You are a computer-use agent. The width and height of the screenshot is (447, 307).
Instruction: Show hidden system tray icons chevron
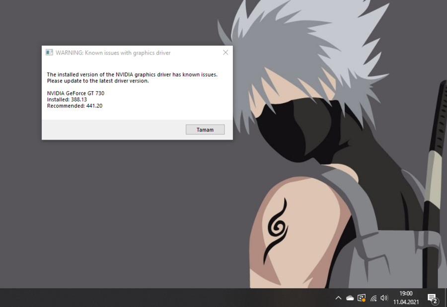338,298
